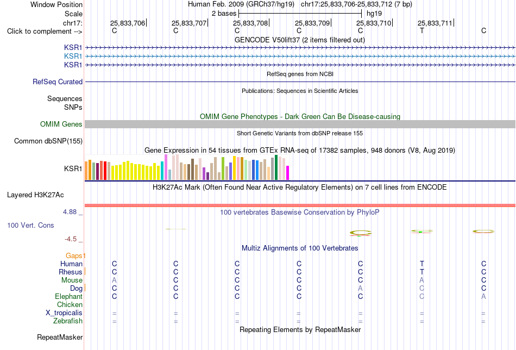Select the Rhesus species label

pyautogui.click(x=71, y=272)
